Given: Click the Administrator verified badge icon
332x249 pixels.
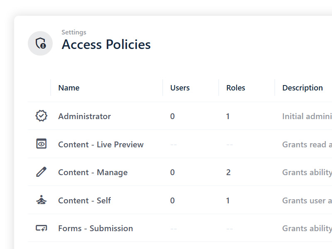Looking at the screenshot, I should tap(41, 116).
